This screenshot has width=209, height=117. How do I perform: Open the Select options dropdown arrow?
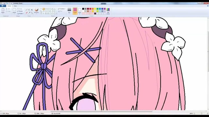pyautogui.click(x=14, y=14)
